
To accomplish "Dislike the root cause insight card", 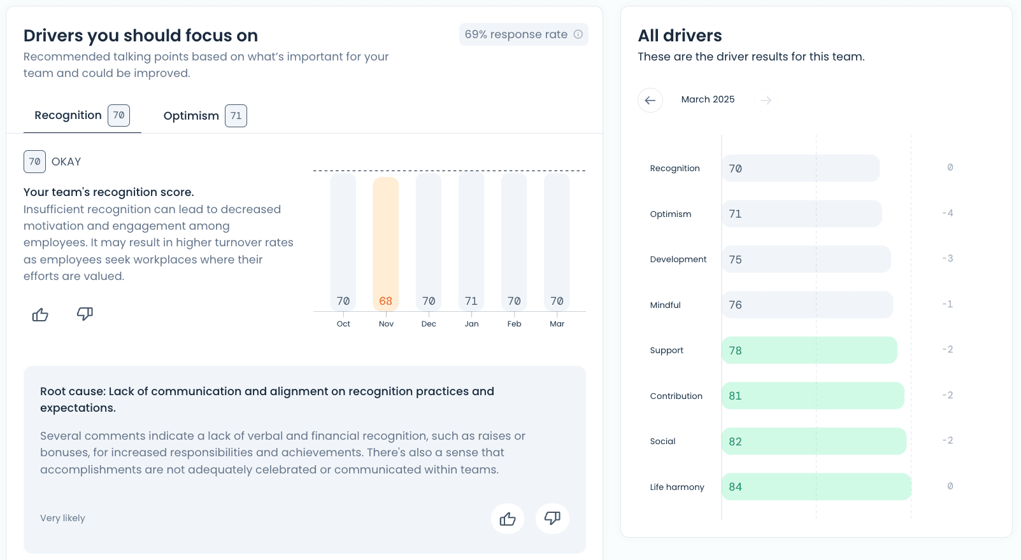I will click(552, 519).
